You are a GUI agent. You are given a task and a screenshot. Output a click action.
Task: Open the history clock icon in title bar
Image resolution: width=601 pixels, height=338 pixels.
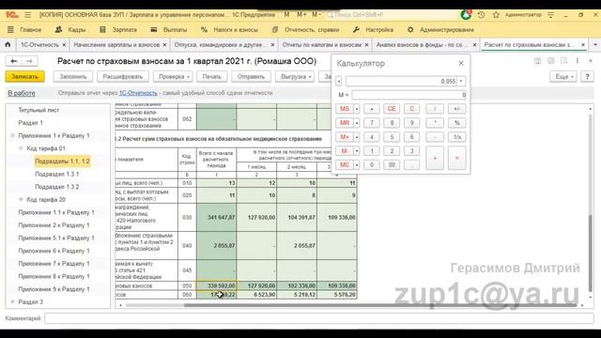tap(481, 15)
